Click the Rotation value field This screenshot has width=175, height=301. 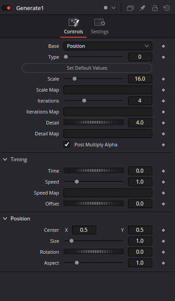[x=140, y=252]
